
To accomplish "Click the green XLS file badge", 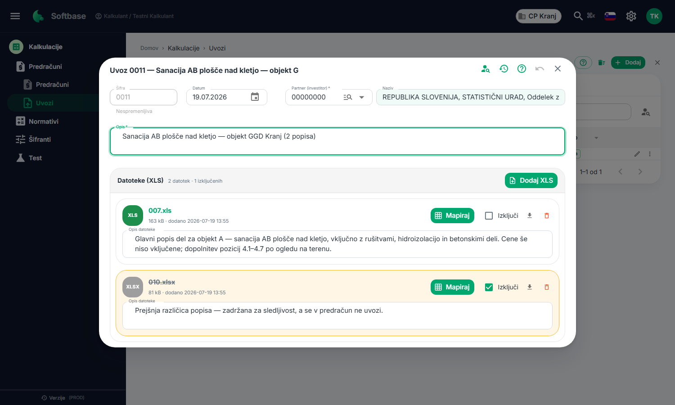I will click(133, 216).
